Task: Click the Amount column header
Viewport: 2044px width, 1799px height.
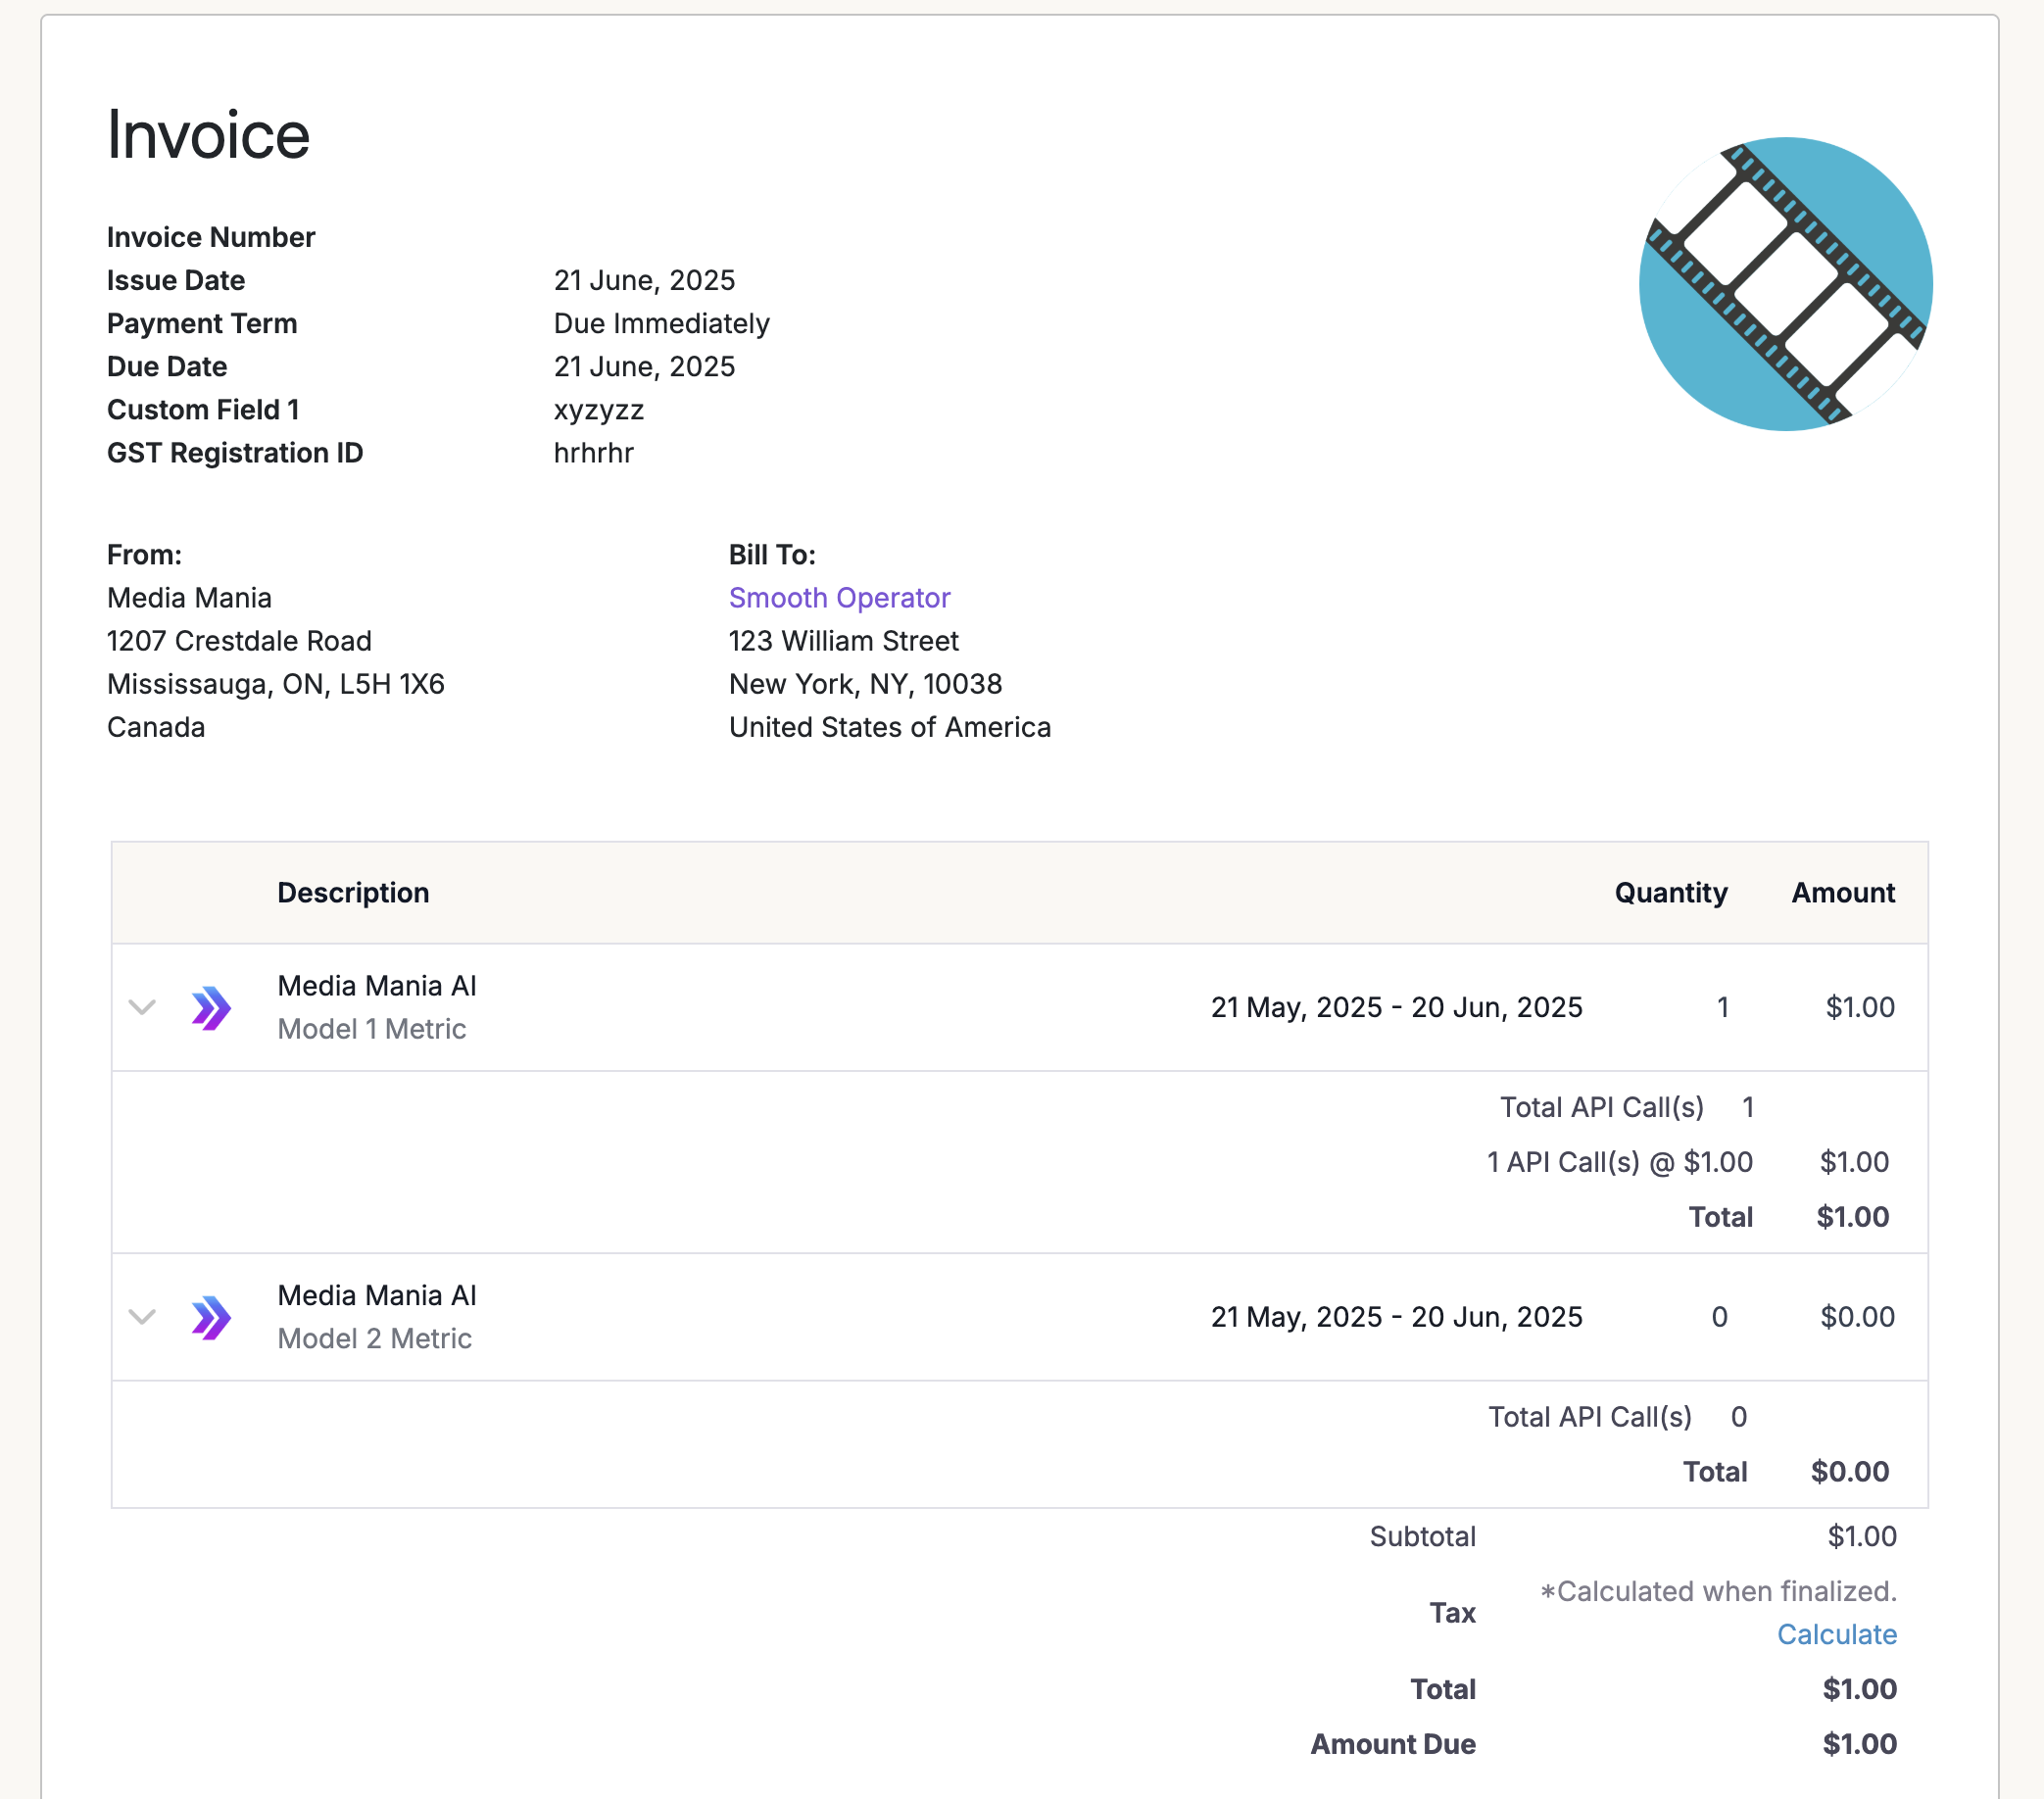Action: click(x=1842, y=892)
